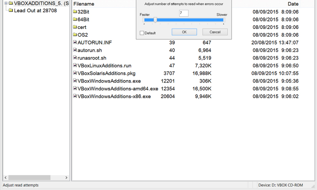Viewport: 317px width, 190px height.
Task: Select the 32Bit folder name
Action: tap(83, 12)
